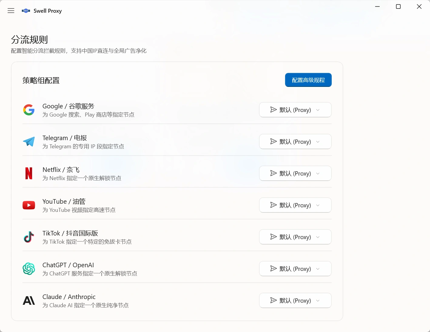Click the ChatGPT OpenAI logo icon
430x332 pixels.
[x=29, y=269]
